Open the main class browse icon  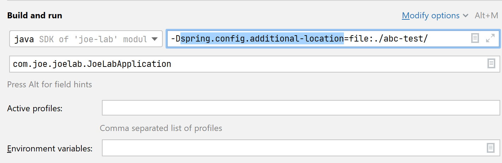[491, 64]
